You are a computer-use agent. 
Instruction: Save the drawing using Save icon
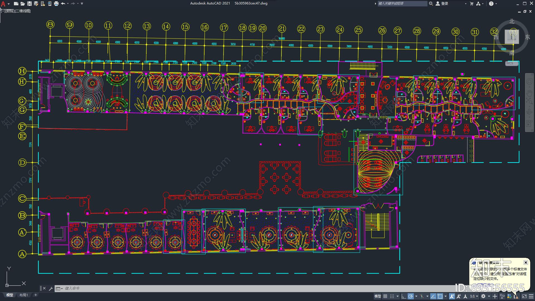click(x=29, y=4)
